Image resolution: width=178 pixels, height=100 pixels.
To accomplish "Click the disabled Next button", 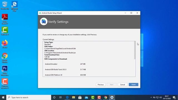I will [x=112, y=84].
